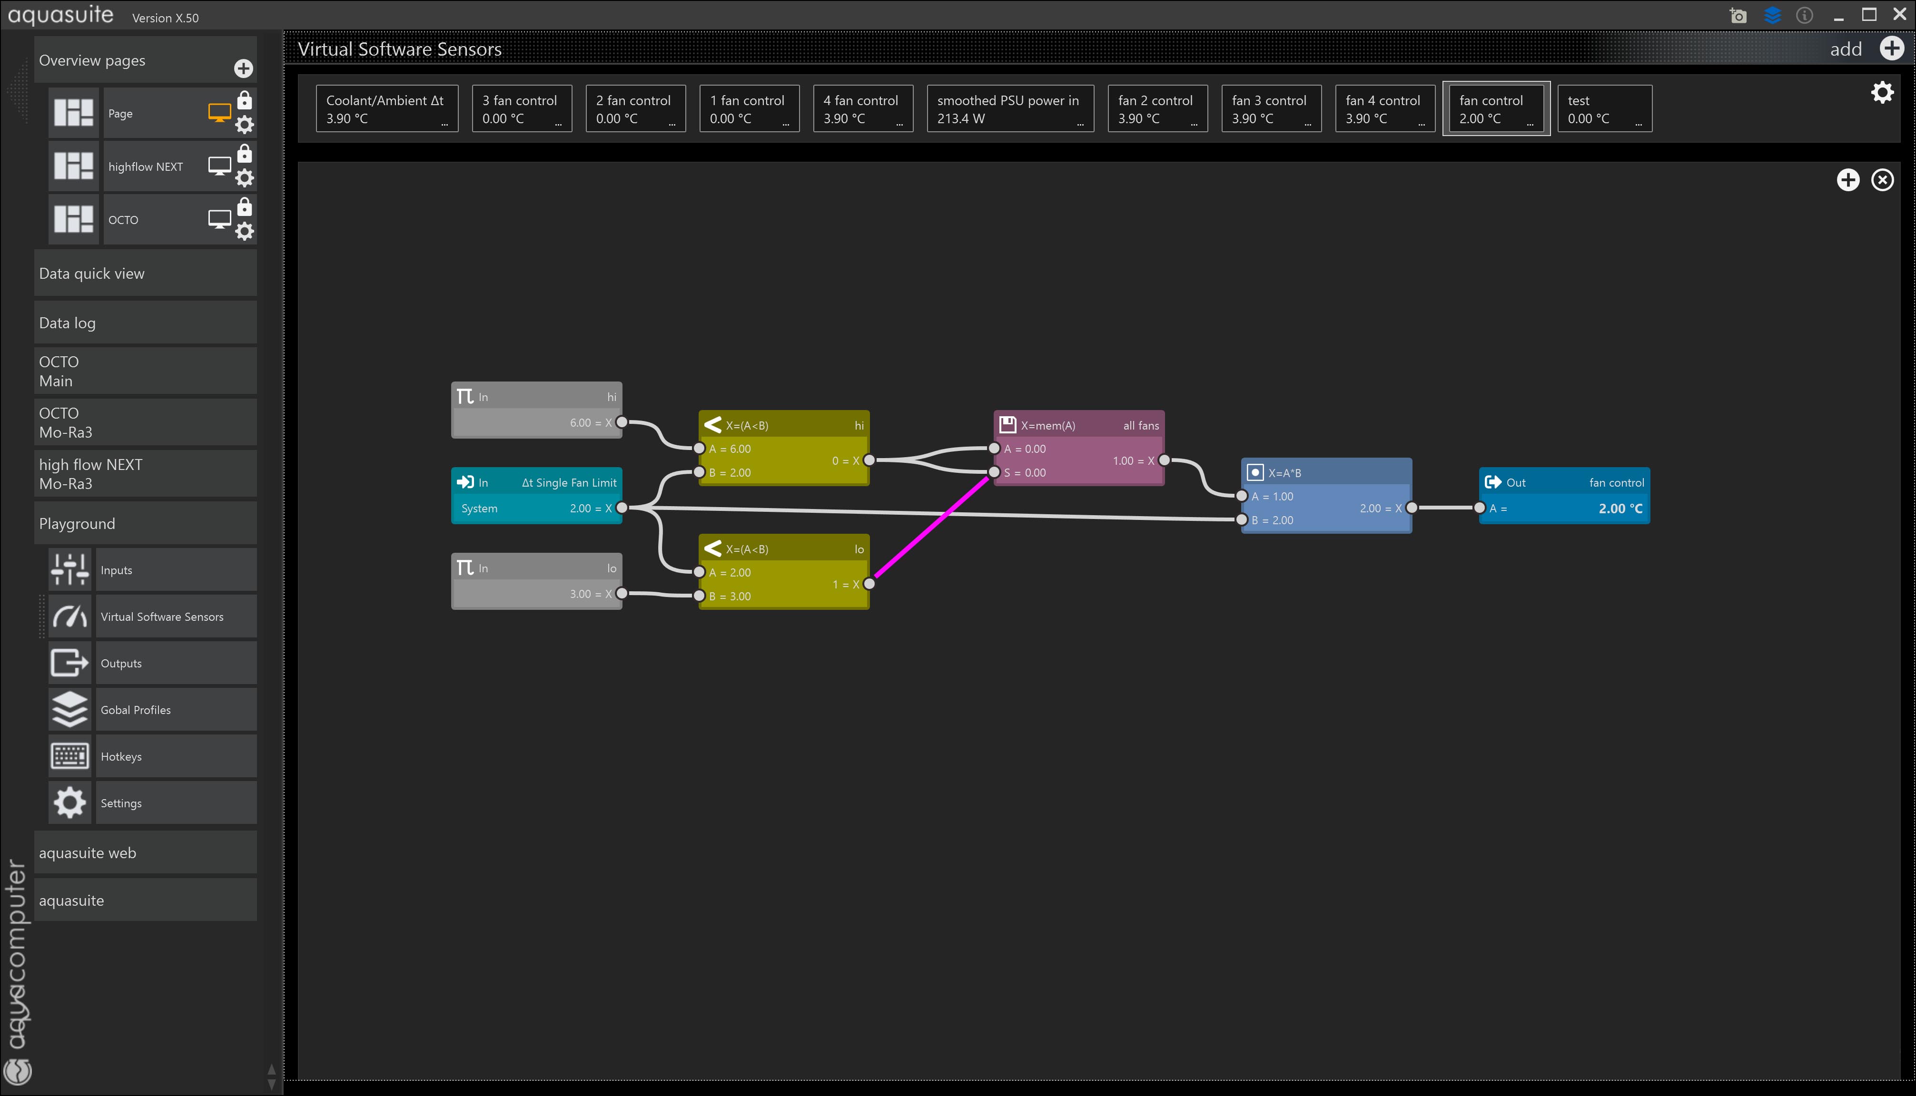
Task: Close the editor canvas with X circle icon
Action: click(x=1882, y=180)
